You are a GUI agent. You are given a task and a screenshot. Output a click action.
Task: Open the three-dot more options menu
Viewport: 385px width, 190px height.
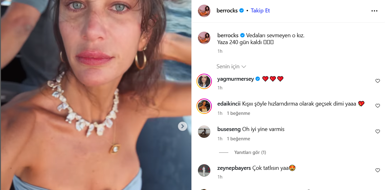click(374, 11)
